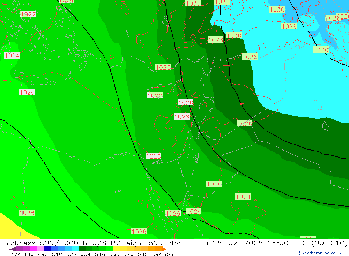
Task: Click the 510 legend value
Action: click(57, 254)
